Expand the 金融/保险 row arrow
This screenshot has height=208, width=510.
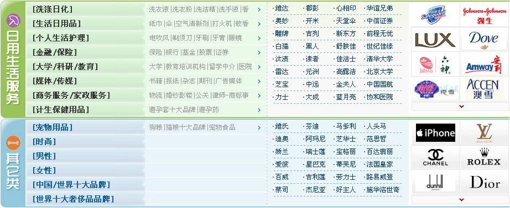click(x=259, y=52)
